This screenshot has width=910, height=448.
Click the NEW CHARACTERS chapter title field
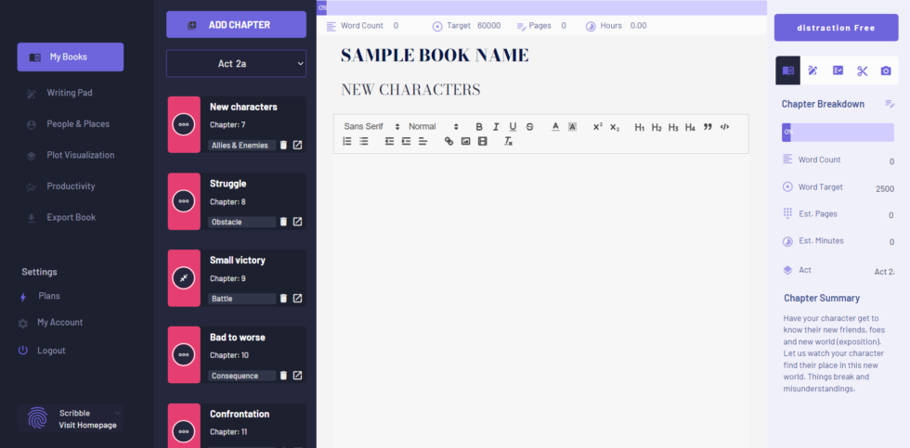coord(410,90)
